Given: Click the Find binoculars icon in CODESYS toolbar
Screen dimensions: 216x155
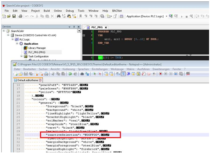Looking at the screenshot, I should (59, 16).
